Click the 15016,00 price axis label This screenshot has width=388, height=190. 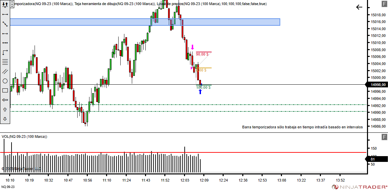coord(379,22)
